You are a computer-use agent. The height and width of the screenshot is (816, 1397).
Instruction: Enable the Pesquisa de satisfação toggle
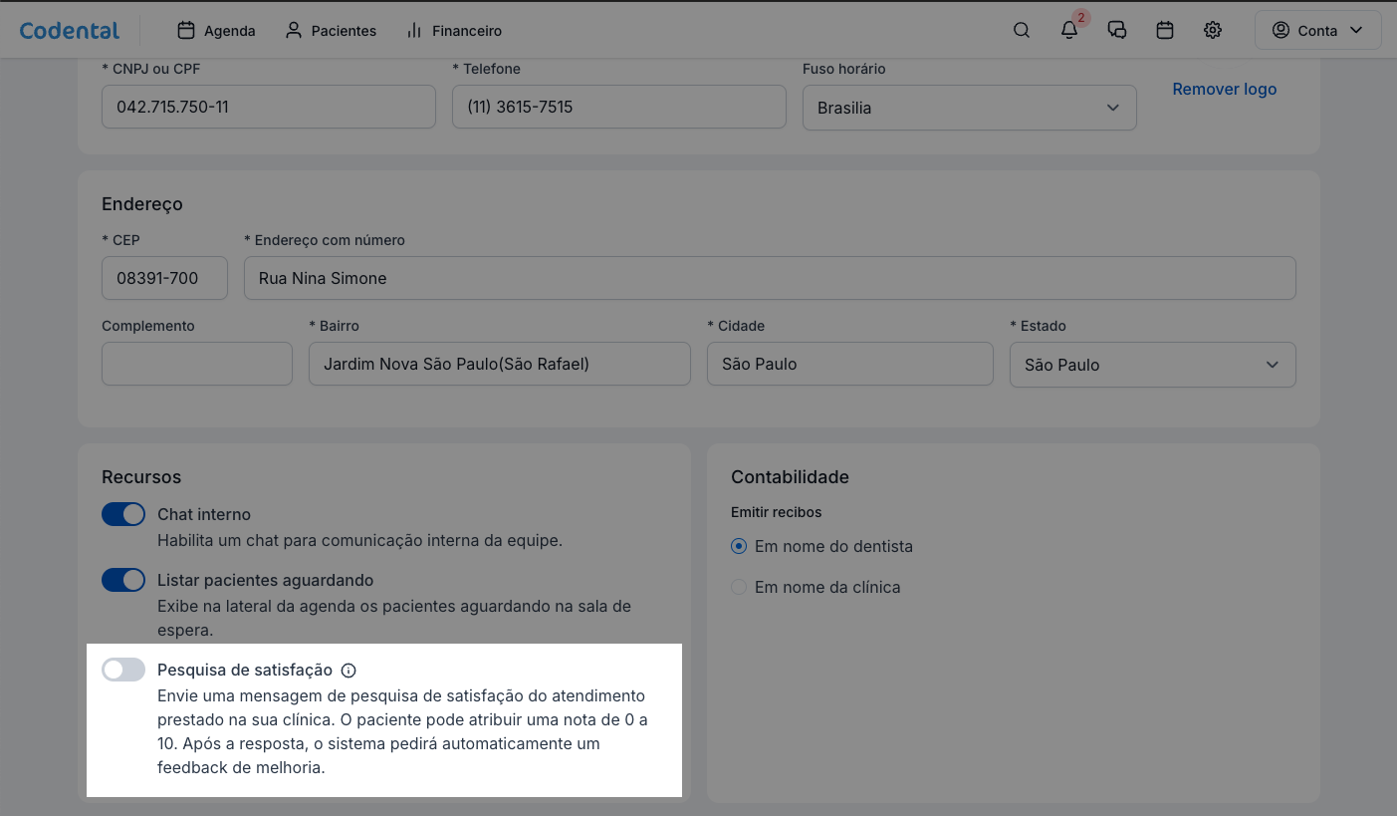123,670
